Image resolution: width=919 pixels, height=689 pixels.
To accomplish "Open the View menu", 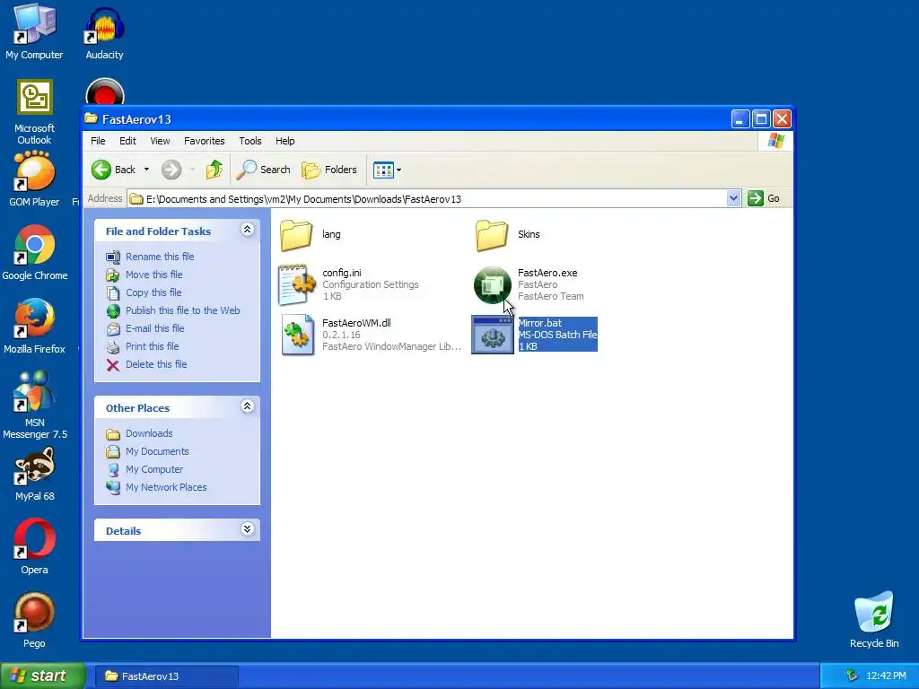I will 160,141.
